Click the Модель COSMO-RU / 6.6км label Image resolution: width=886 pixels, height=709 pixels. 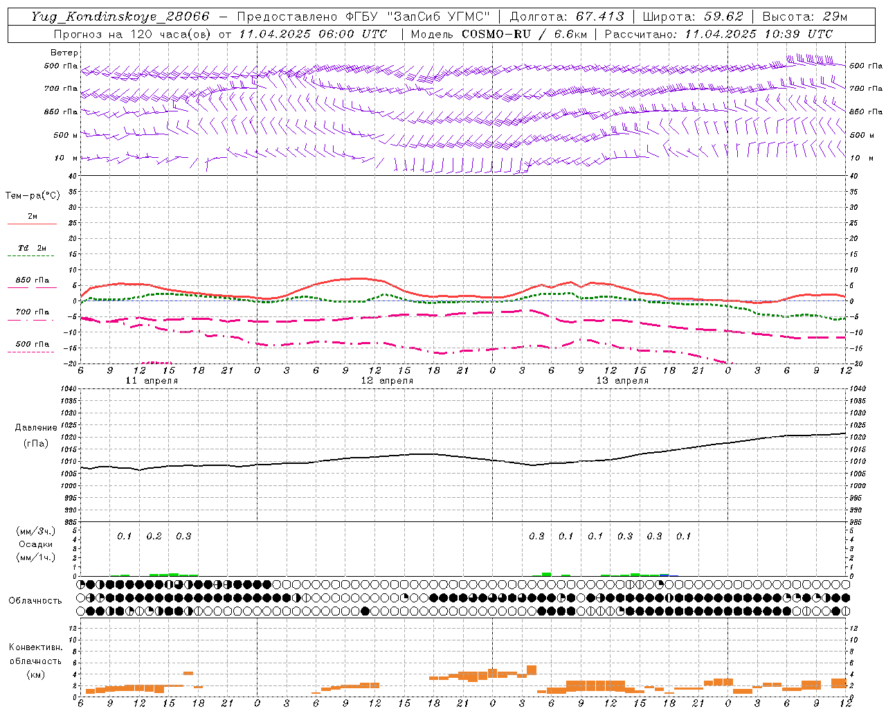pyautogui.click(x=499, y=34)
